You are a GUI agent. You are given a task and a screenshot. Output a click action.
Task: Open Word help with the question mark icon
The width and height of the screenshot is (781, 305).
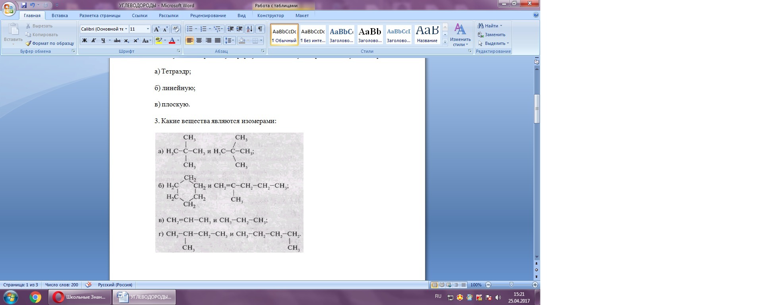click(536, 15)
